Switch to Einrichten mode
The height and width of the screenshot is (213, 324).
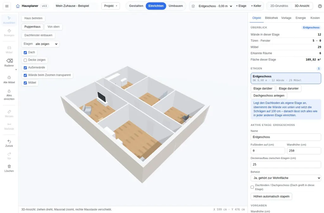156,6
